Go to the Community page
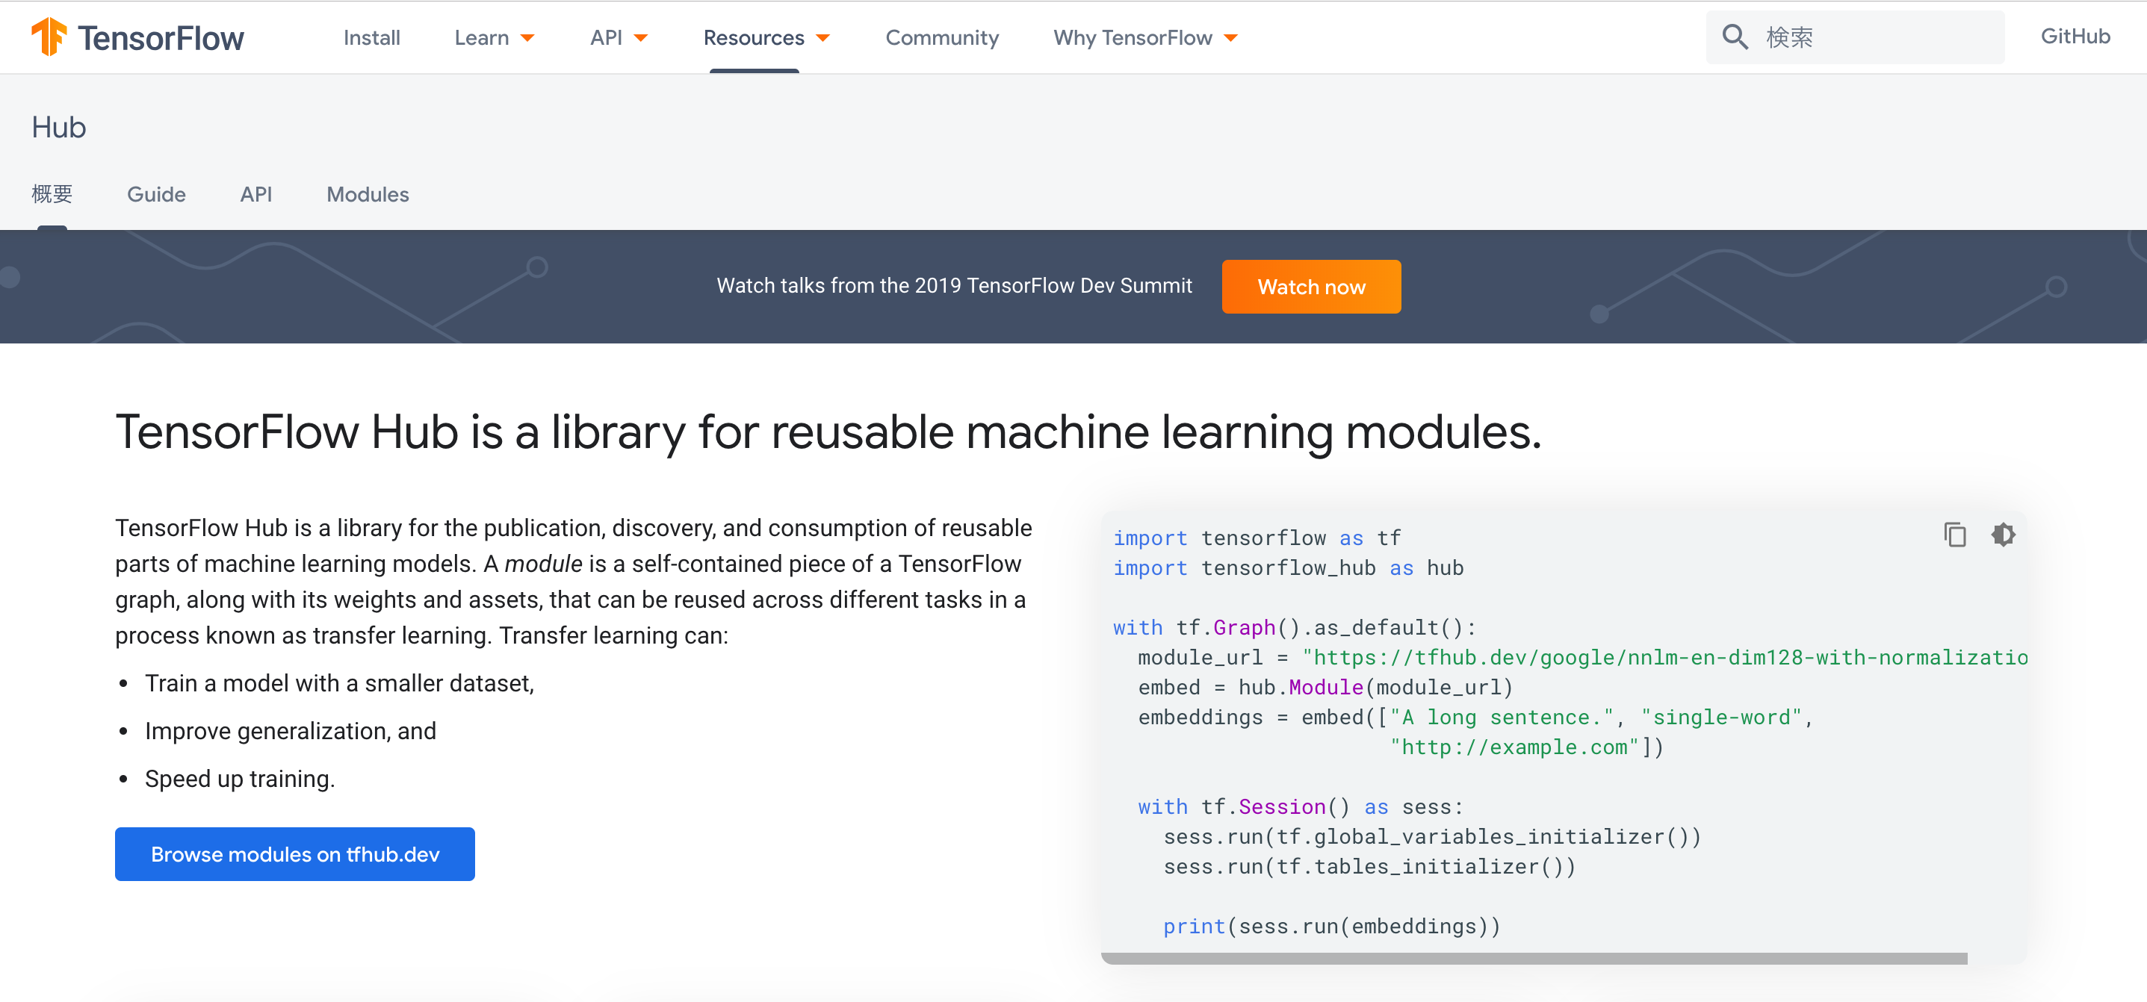 (941, 37)
